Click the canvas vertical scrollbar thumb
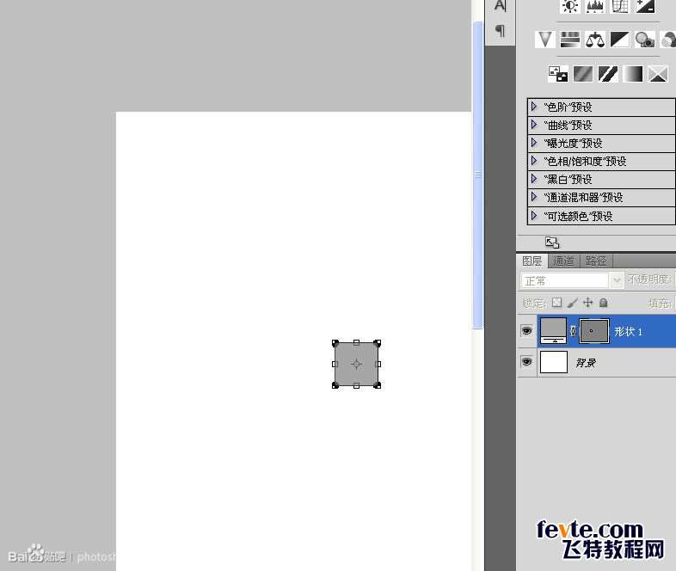 point(477,175)
